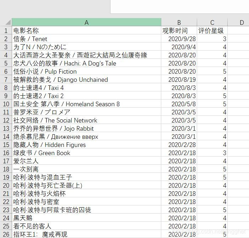Select the 信条 / Tenet cell
This screenshot has height=238, width=249.
coord(87,39)
